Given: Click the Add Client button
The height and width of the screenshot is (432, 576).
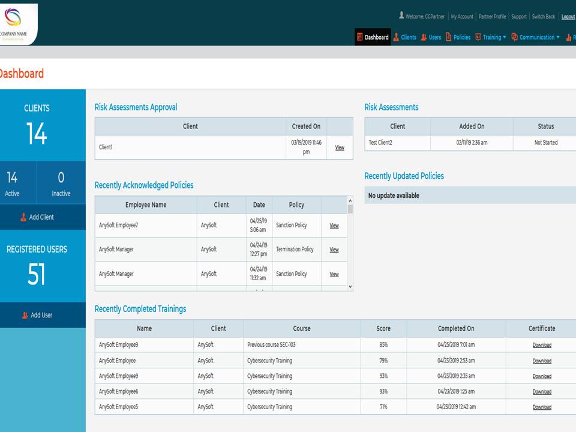Looking at the screenshot, I should tap(43, 217).
